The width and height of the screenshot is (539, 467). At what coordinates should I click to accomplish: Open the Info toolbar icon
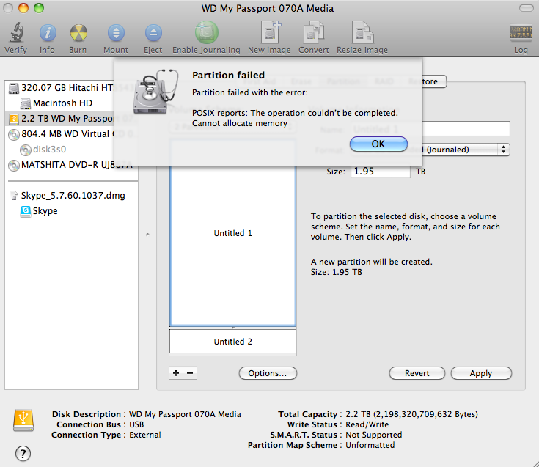pyautogui.click(x=48, y=33)
